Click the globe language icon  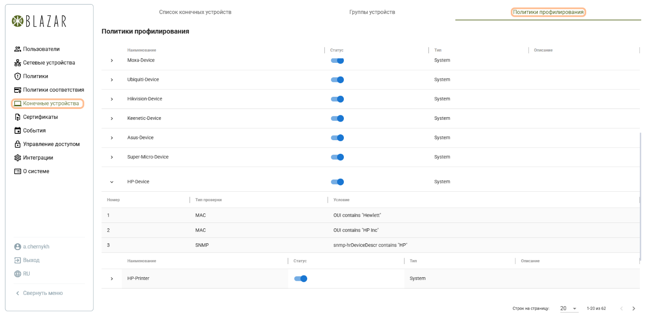point(18,274)
